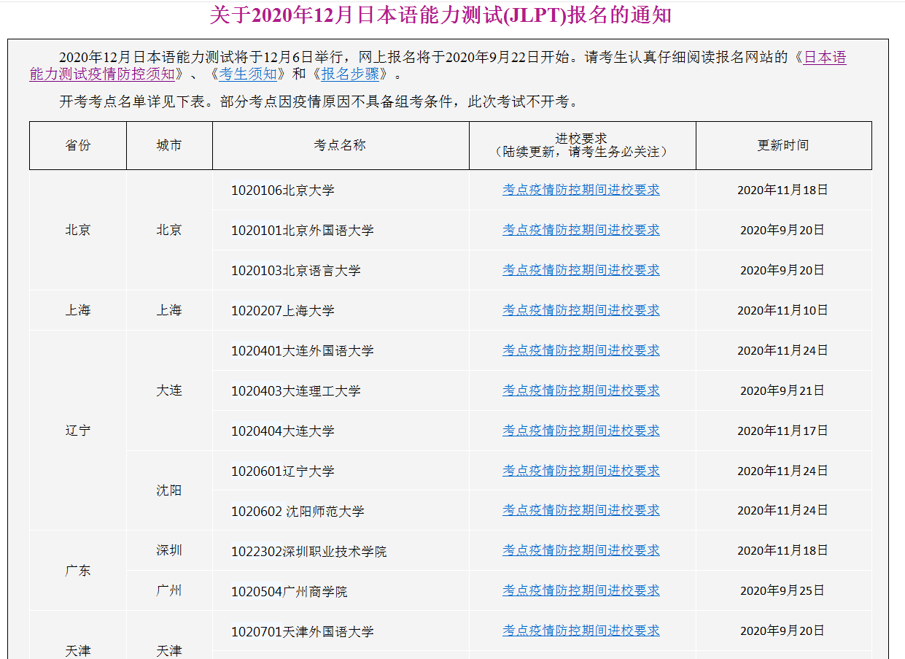Open entry requirements link for 上海大学
Screen dimensions: 905x659
pyautogui.click(x=580, y=310)
